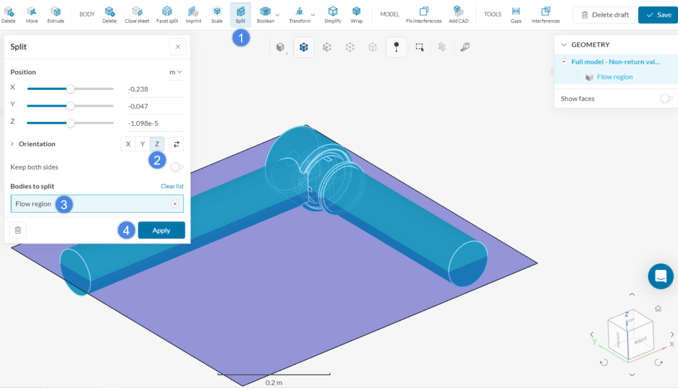This screenshot has height=388, width=678.
Task: Click the X position slider handle
Action: [x=70, y=88]
